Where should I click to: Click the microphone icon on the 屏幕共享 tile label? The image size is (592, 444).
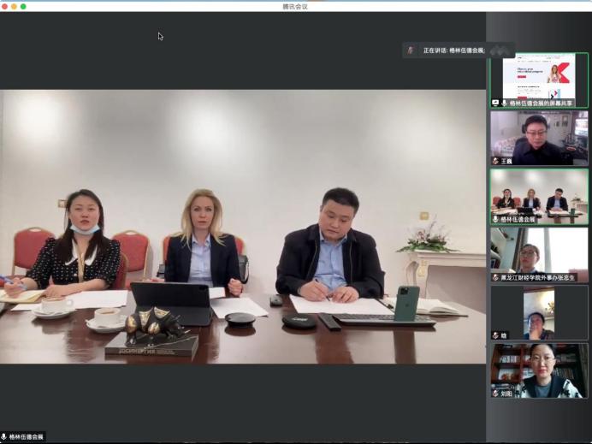(x=504, y=103)
